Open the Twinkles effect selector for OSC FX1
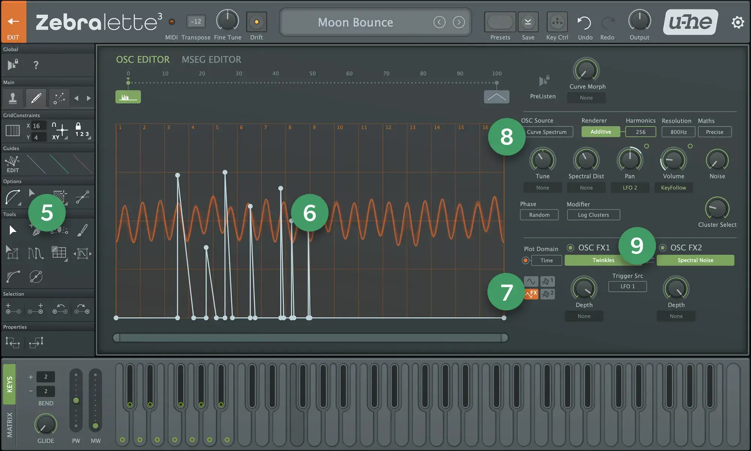The width and height of the screenshot is (751, 451). pos(603,260)
